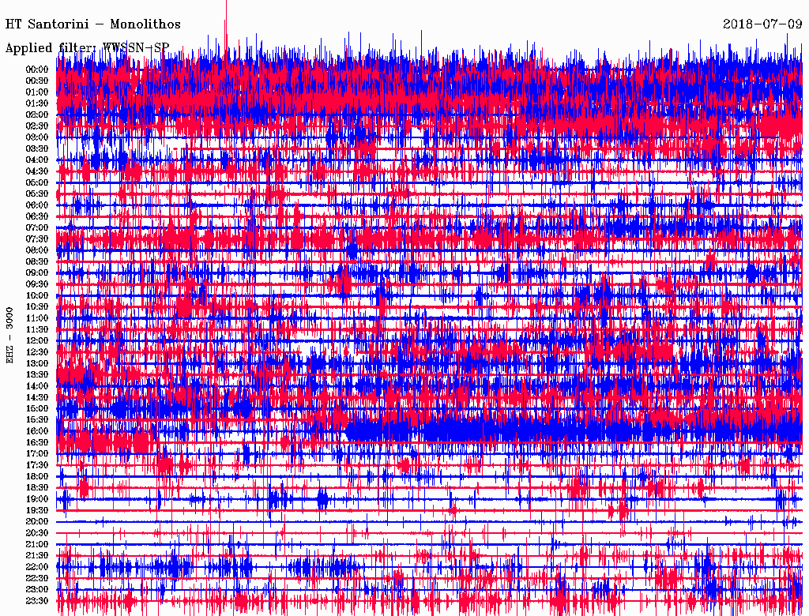The width and height of the screenshot is (809, 616).
Task: Select the 00:30 time label
Action: [37, 81]
